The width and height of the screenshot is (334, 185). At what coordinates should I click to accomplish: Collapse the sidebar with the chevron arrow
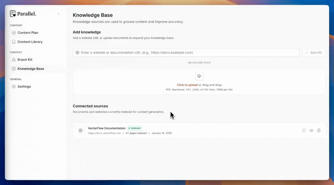click(x=58, y=14)
